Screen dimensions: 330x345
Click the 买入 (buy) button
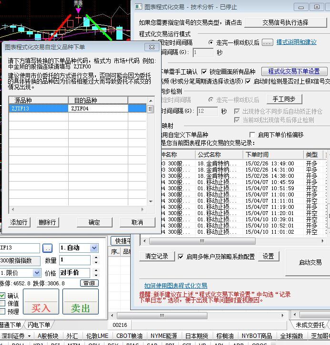[x=41, y=307]
